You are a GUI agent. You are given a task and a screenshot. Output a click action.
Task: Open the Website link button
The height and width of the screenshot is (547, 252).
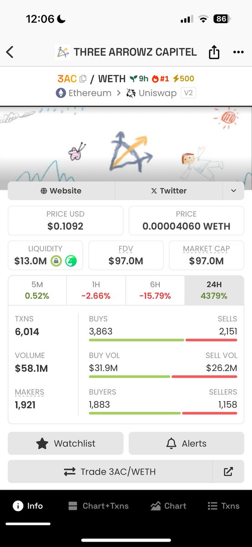(61, 191)
